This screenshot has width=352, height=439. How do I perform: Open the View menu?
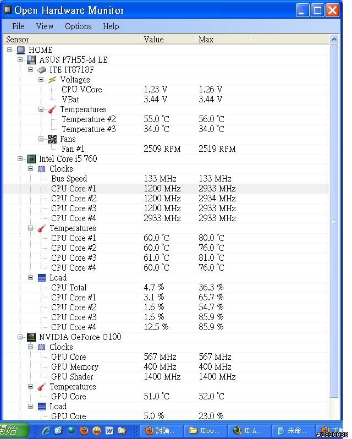coord(45,26)
